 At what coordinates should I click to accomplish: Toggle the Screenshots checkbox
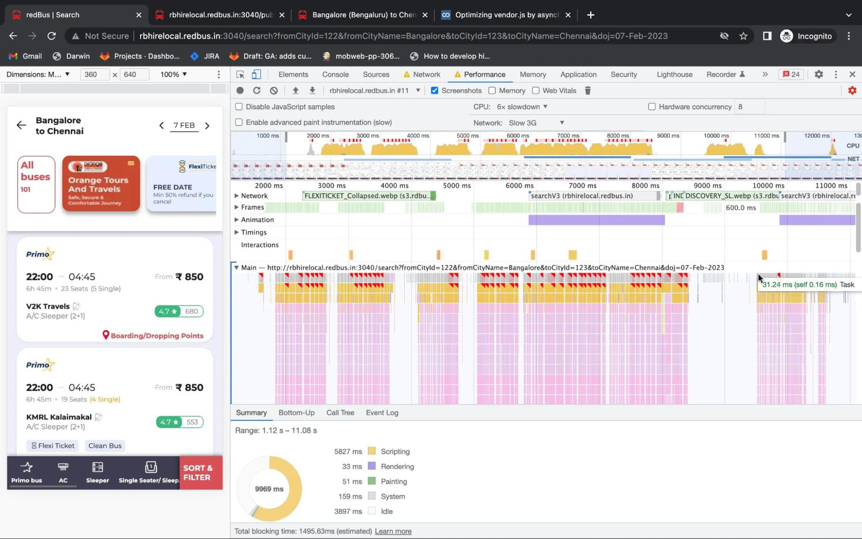pyautogui.click(x=434, y=90)
